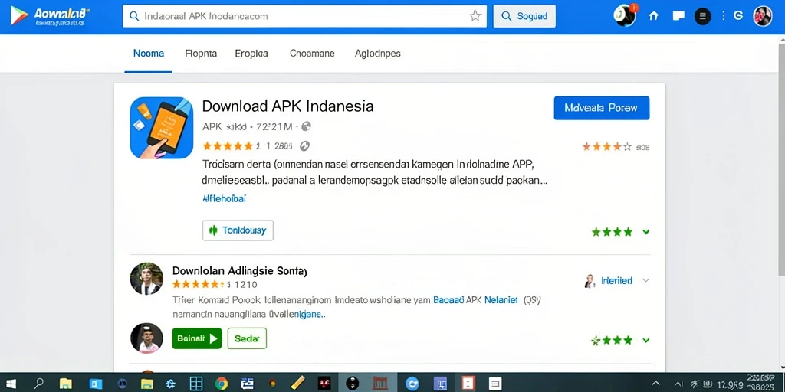The width and height of the screenshot is (785, 392).
Task: Click the orange stars beside 1210
Action: [x=198, y=285]
